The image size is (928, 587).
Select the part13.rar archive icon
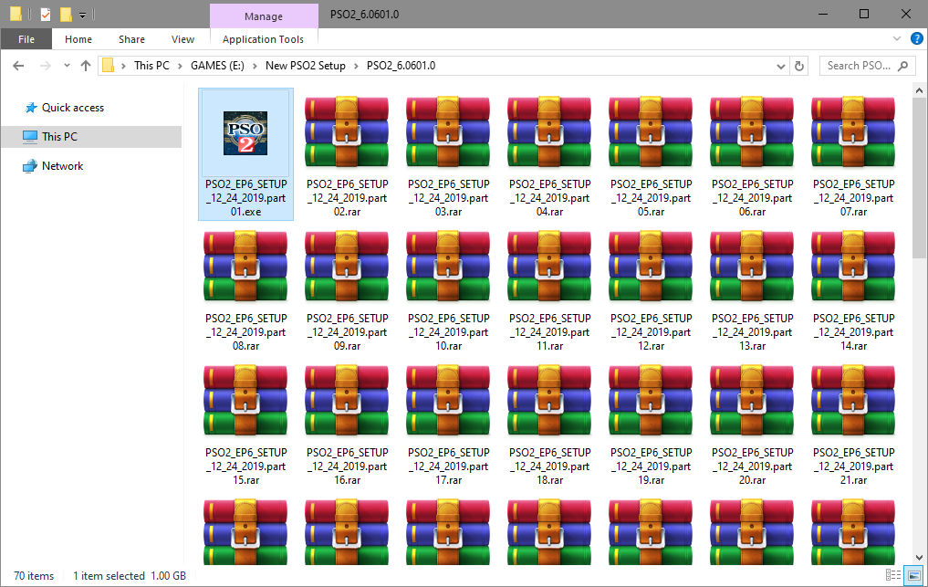pos(752,267)
